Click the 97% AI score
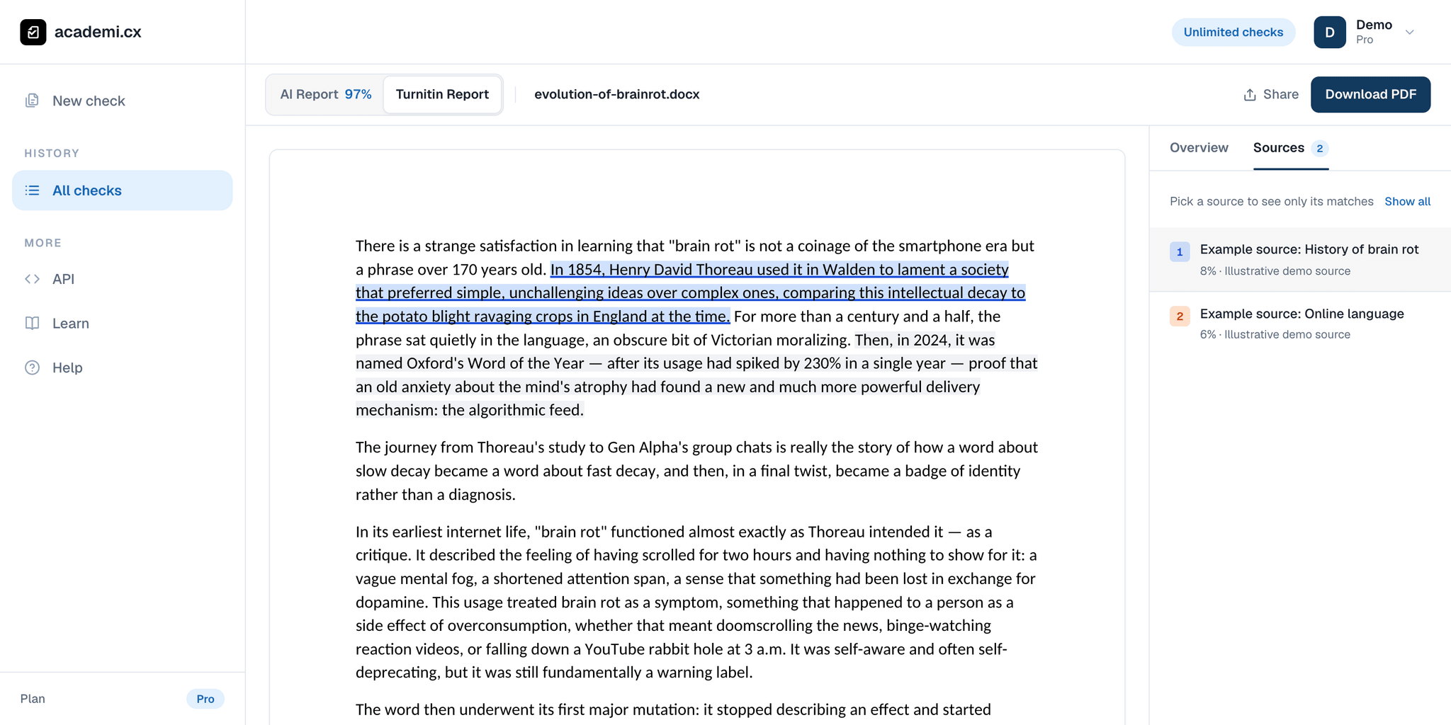 point(358,94)
